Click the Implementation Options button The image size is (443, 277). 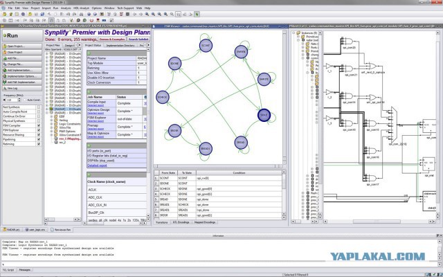(x=22, y=76)
